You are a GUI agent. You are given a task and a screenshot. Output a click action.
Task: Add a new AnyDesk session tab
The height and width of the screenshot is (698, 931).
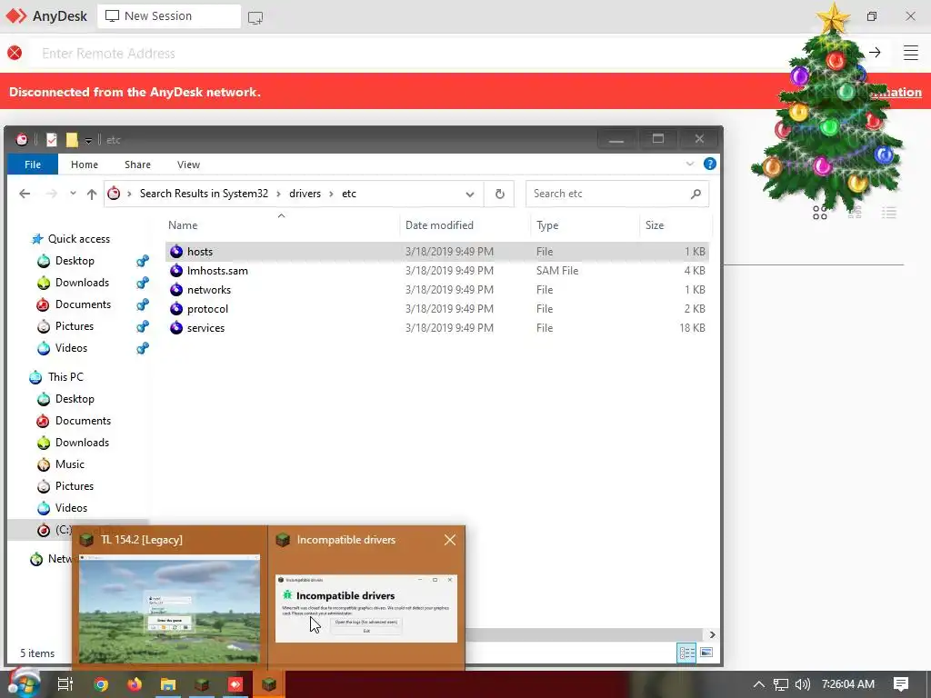[255, 17]
